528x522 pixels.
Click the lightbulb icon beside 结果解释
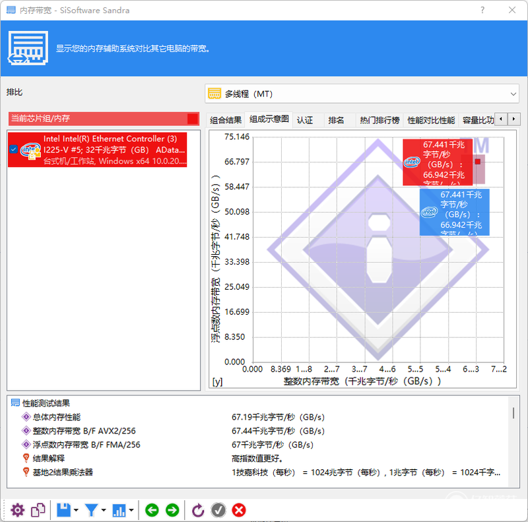[x=26, y=458]
